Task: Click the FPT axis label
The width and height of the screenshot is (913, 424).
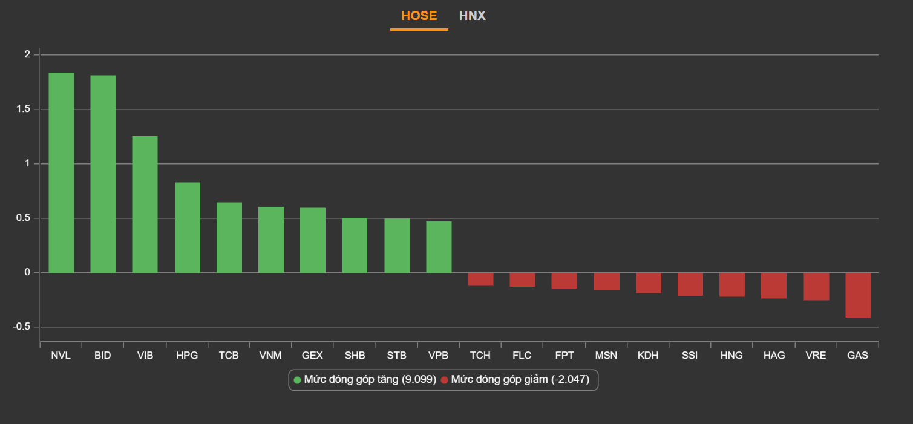Action: (x=564, y=356)
